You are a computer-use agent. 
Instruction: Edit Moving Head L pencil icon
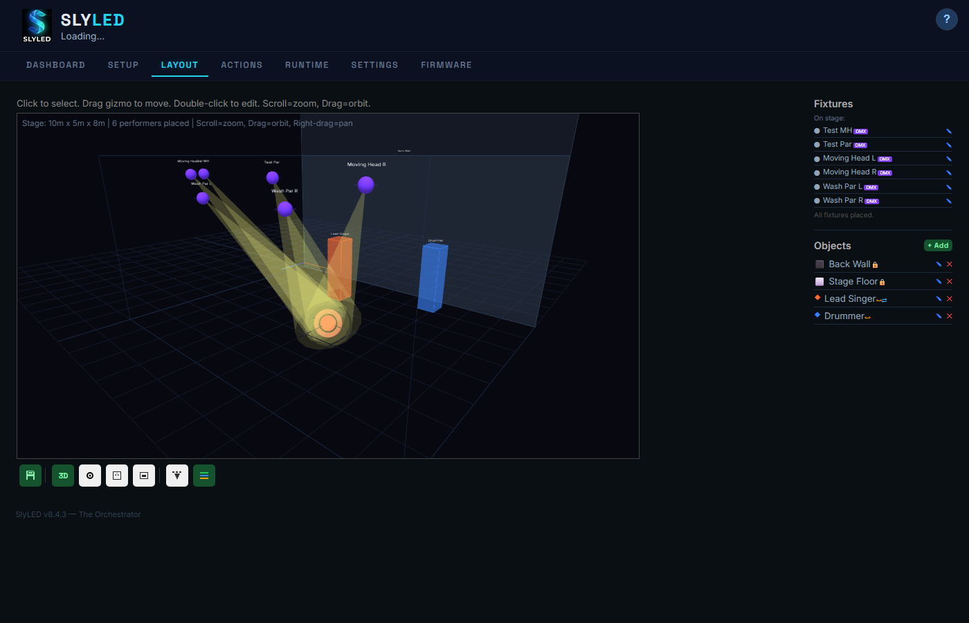tap(949, 159)
